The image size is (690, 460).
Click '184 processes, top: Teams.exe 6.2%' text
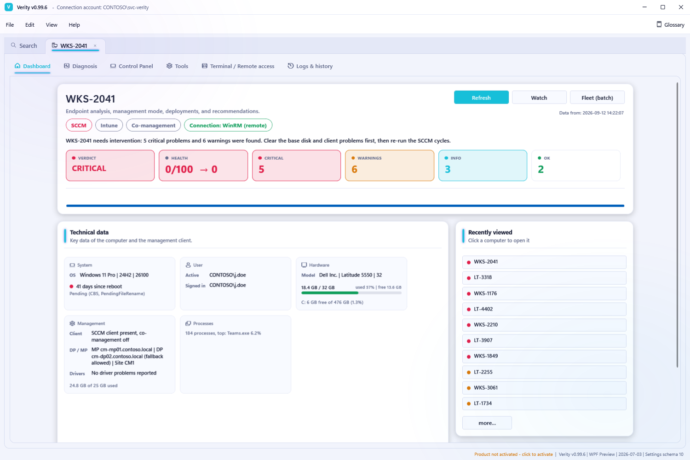click(223, 333)
